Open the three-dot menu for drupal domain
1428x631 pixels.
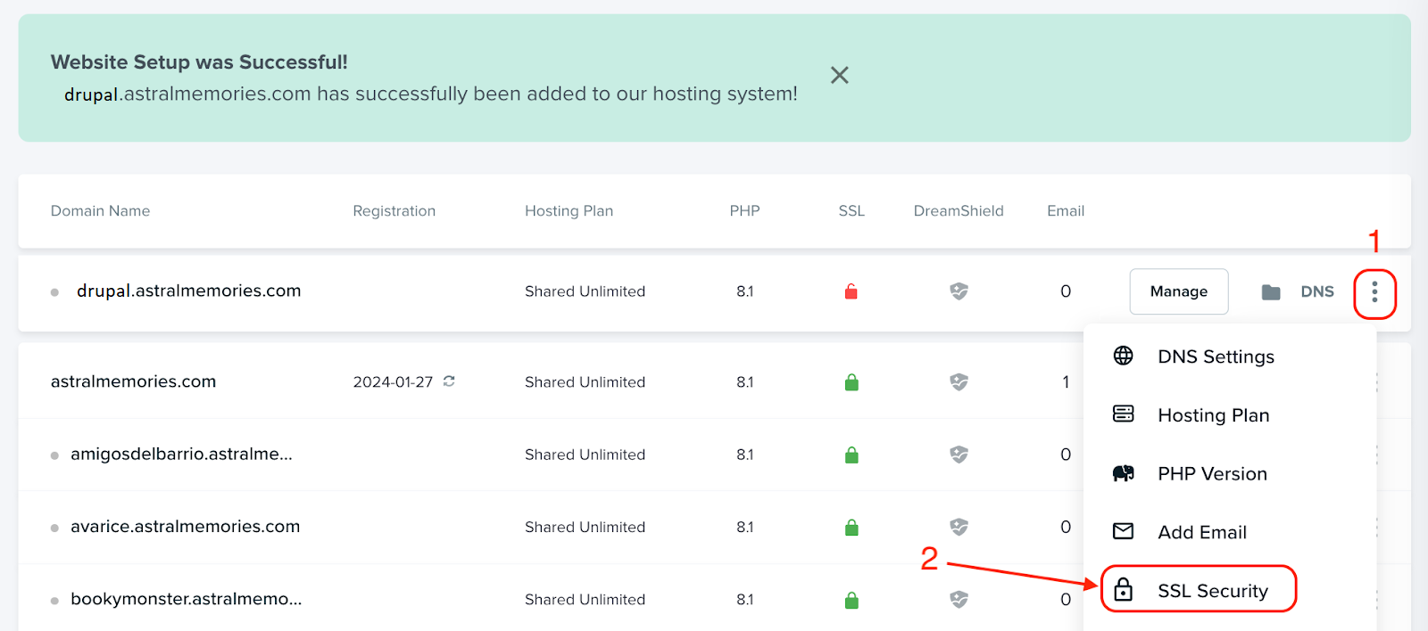(1374, 292)
